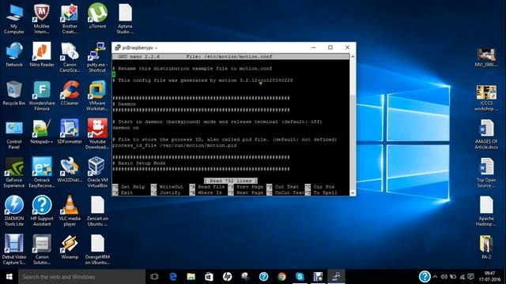Launch Oracle VM VirtualBox shortcut
Viewport: 506px width, 284px height.
tap(97, 173)
